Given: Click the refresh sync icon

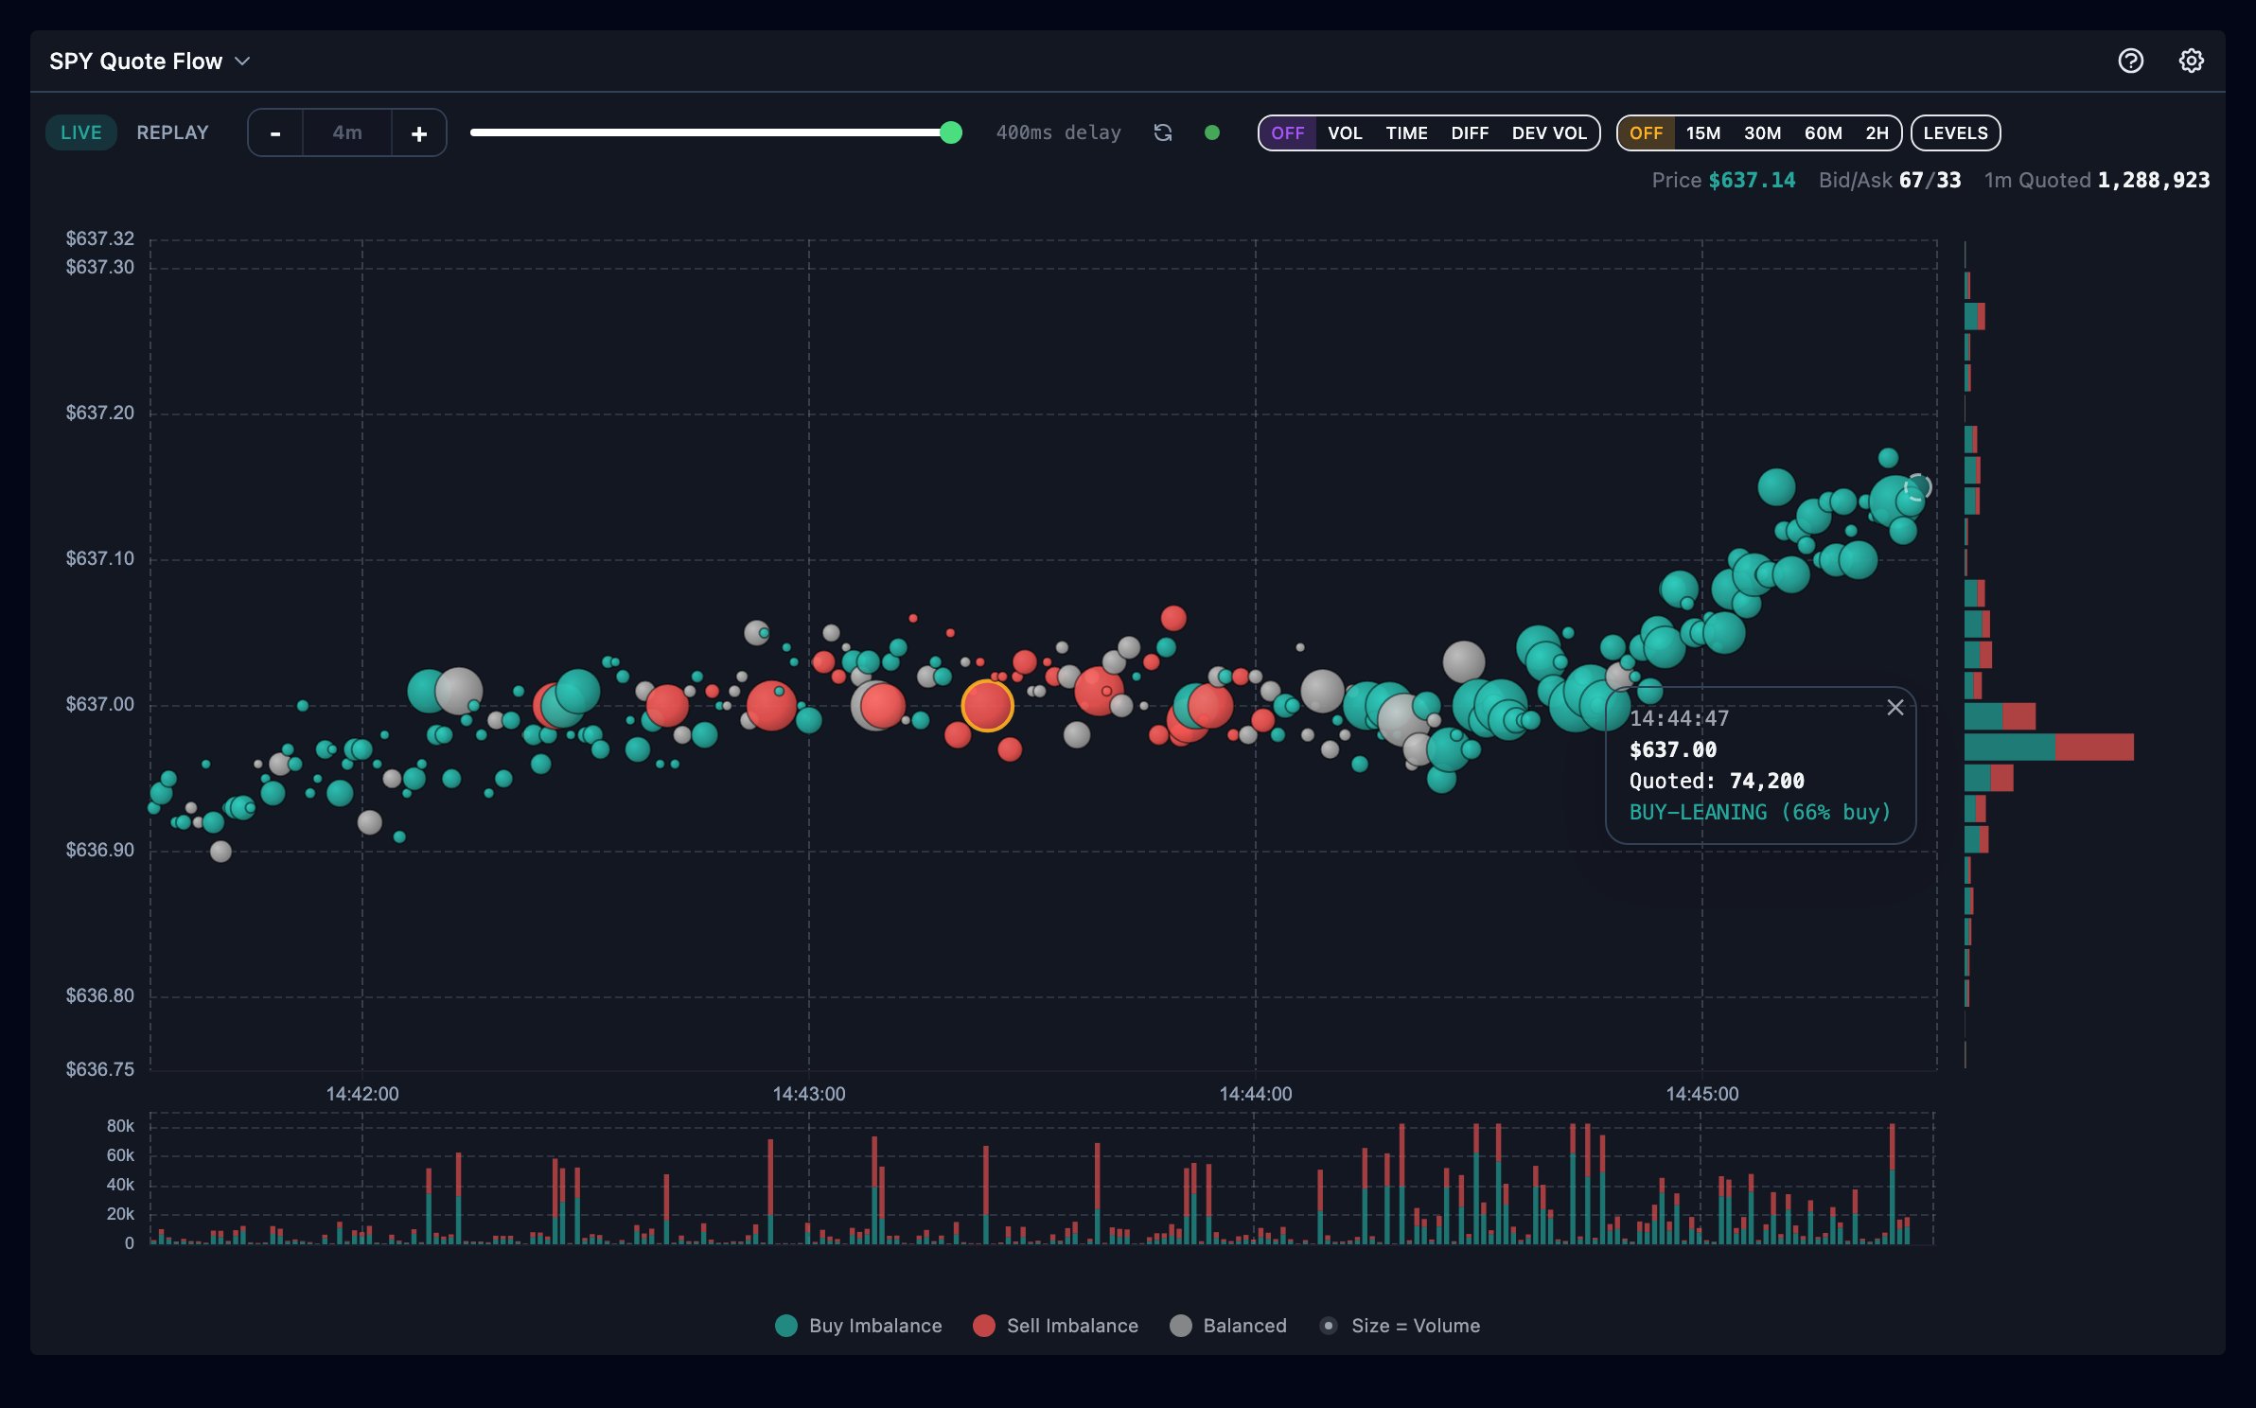Looking at the screenshot, I should (x=1163, y=132).
